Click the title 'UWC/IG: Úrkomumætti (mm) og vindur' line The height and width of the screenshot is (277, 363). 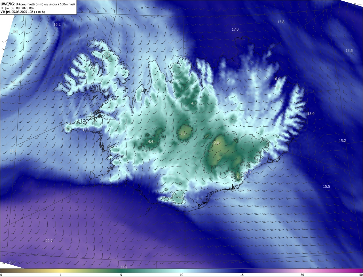tap(37, 4)
